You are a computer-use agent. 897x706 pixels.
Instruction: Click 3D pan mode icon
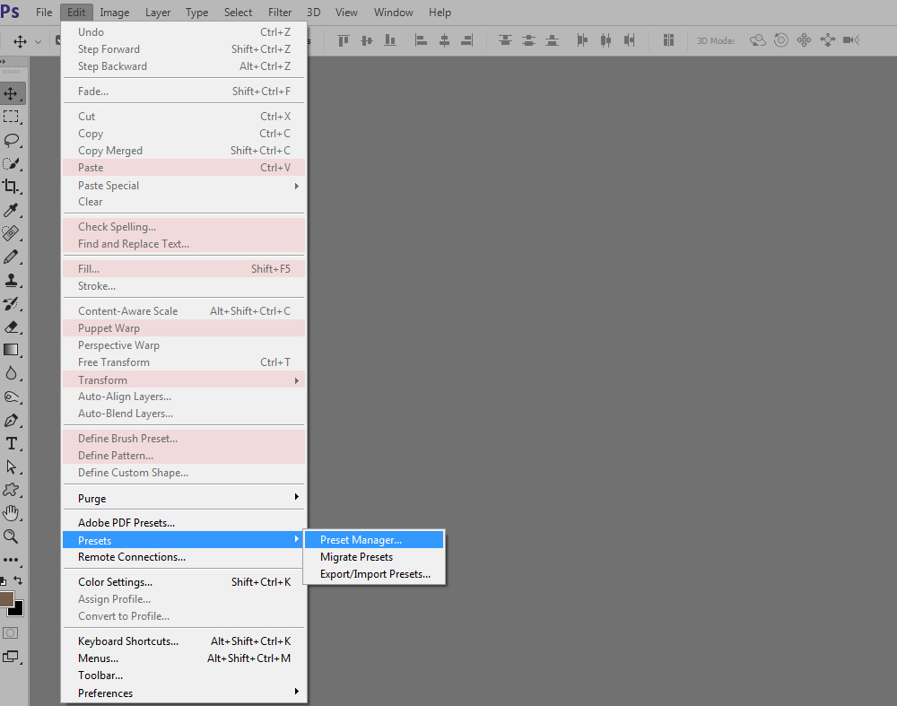coord(804,40)
